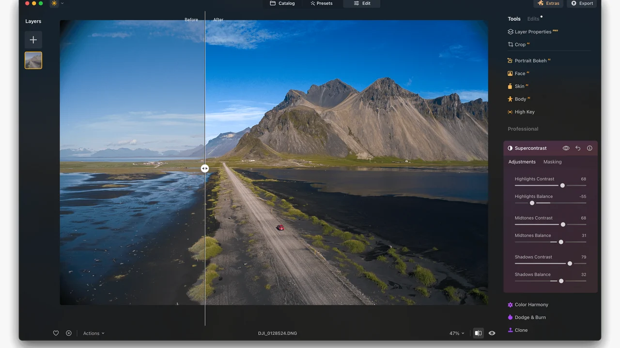Mark photo as favorite with heart icon
Viewport: 620px width, 348px height.
point(56,333)
